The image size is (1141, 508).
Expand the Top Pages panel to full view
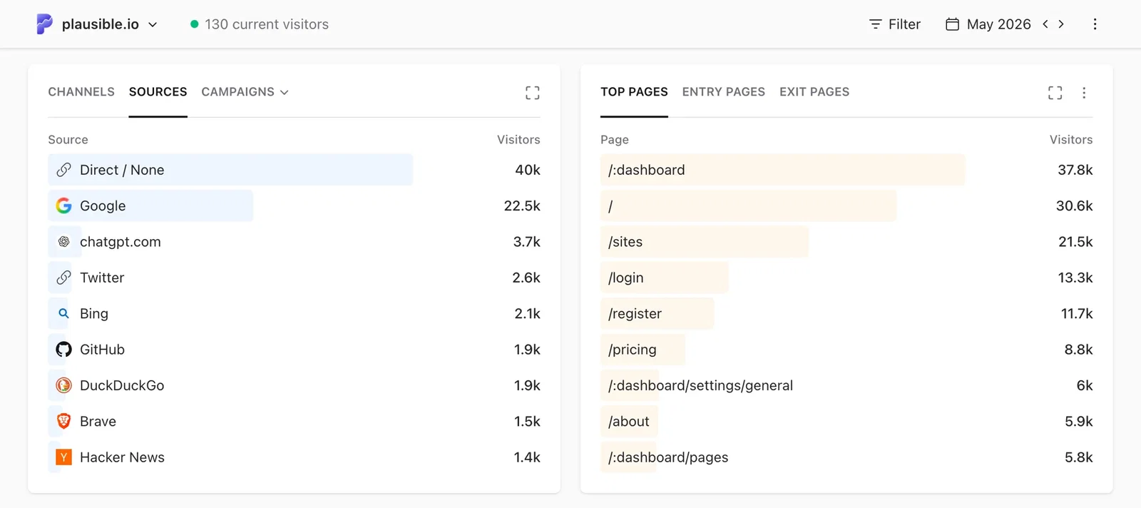1055,93
